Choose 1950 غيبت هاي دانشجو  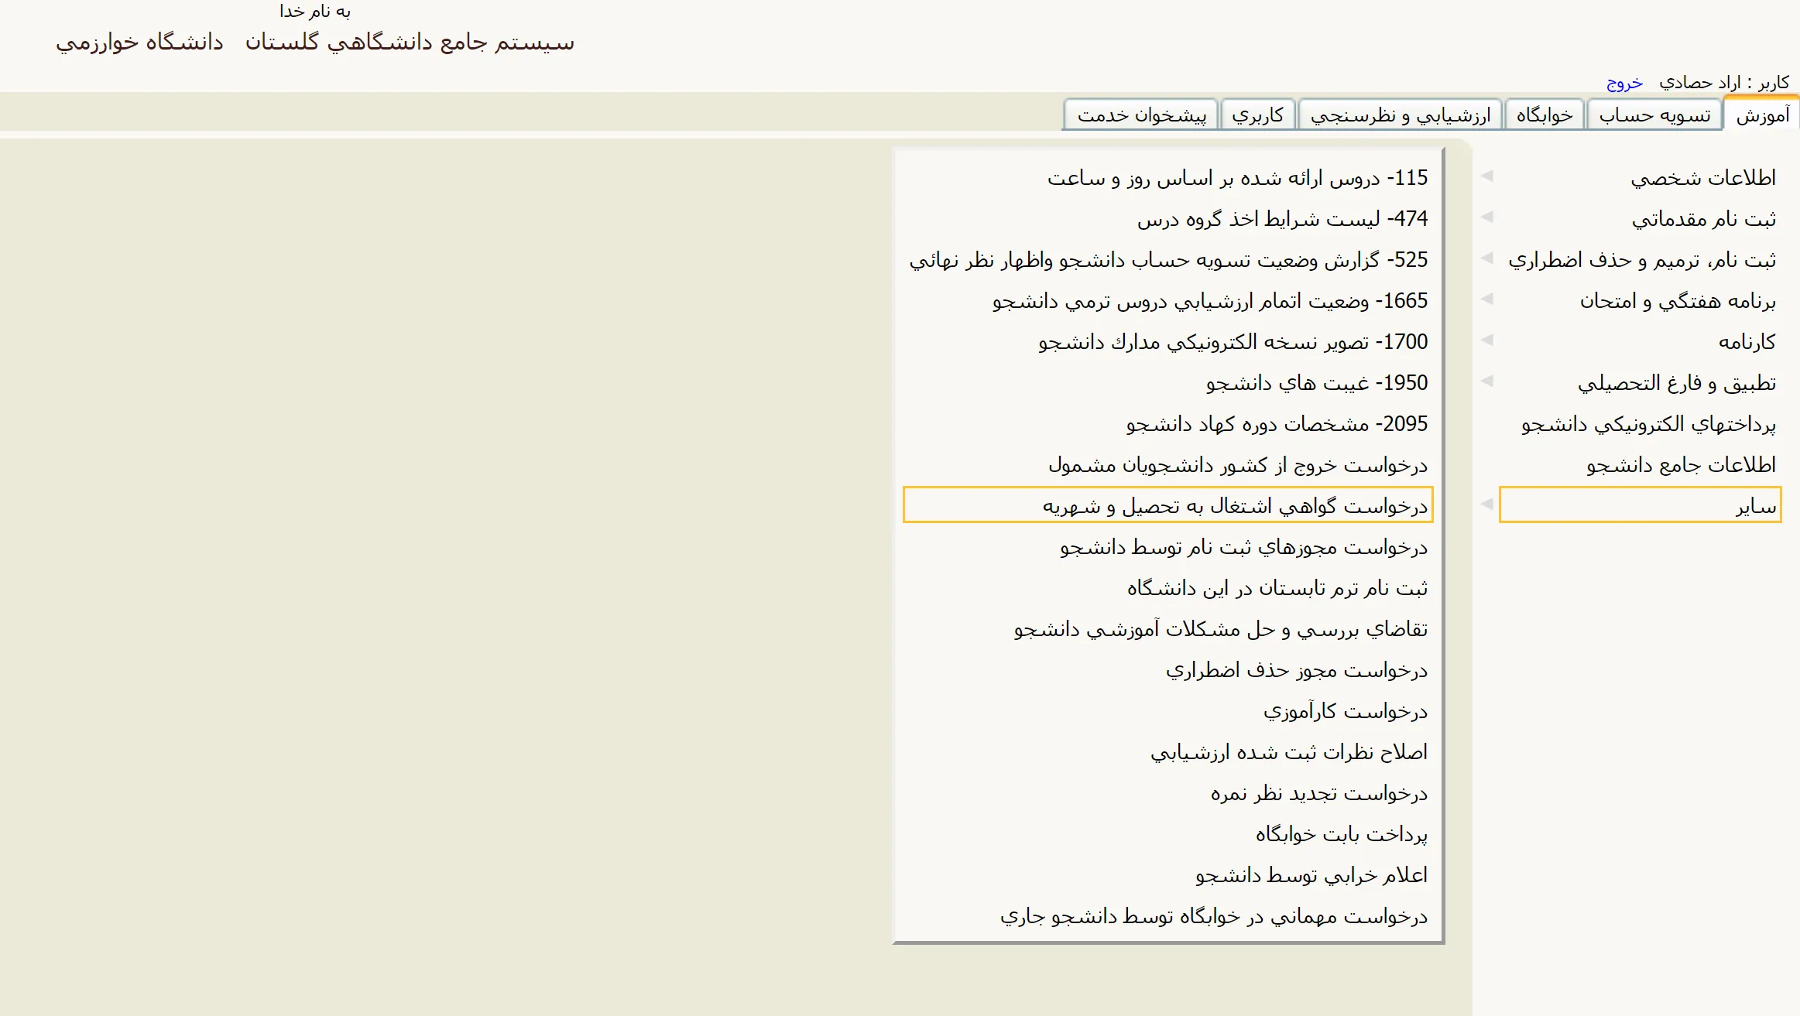1316,383
